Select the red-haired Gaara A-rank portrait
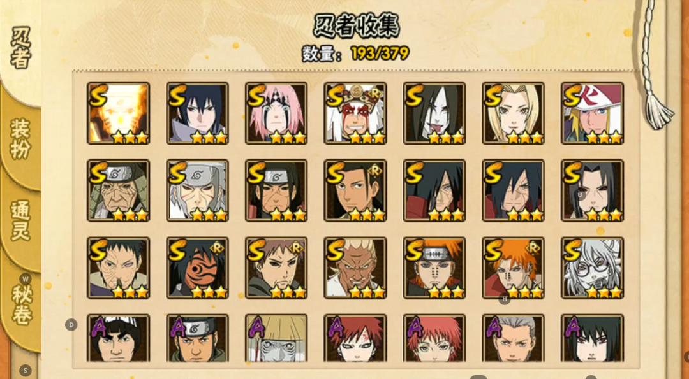Image resolution: width=689 pixels, height=379 pixels. pos(355,338)
